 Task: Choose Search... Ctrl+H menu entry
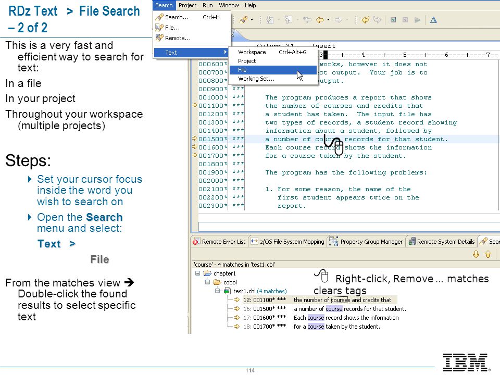(x=192, y=17)
